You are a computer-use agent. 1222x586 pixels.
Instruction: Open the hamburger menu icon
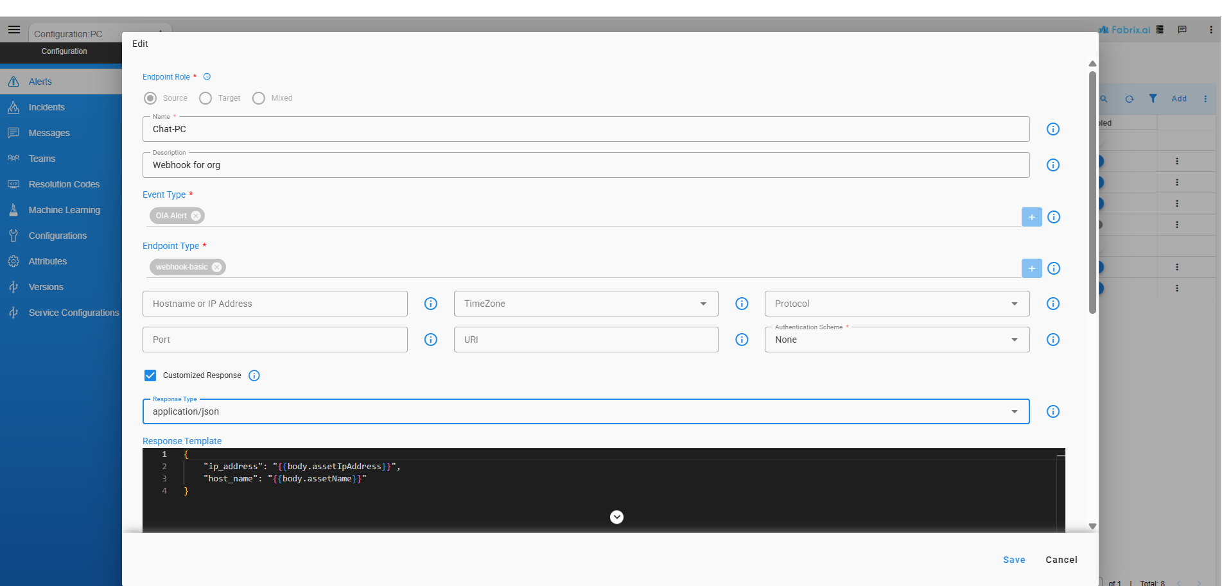click(x=14, y=30)
